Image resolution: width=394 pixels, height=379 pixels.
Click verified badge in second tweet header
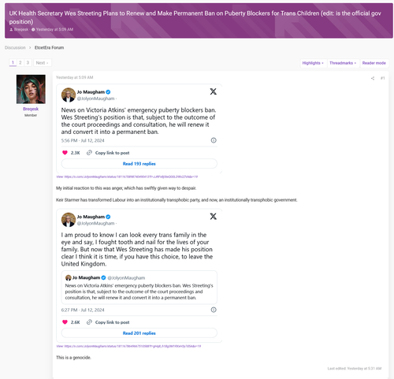(108, 217)
